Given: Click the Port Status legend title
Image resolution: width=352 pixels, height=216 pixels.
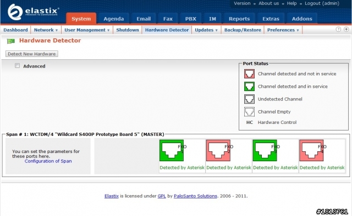Looking at the screenshot, I should (x=255, y=64).
